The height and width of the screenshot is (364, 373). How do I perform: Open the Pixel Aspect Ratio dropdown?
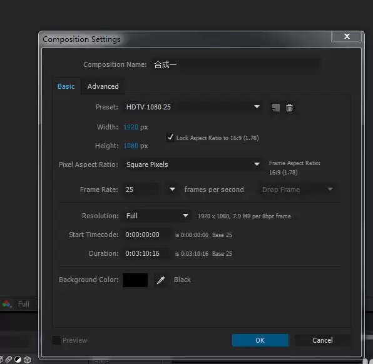(193, 164)
